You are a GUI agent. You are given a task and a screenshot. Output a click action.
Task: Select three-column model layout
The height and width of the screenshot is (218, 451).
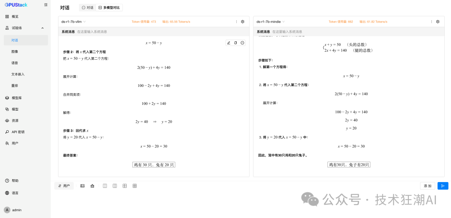coord(115,186)
